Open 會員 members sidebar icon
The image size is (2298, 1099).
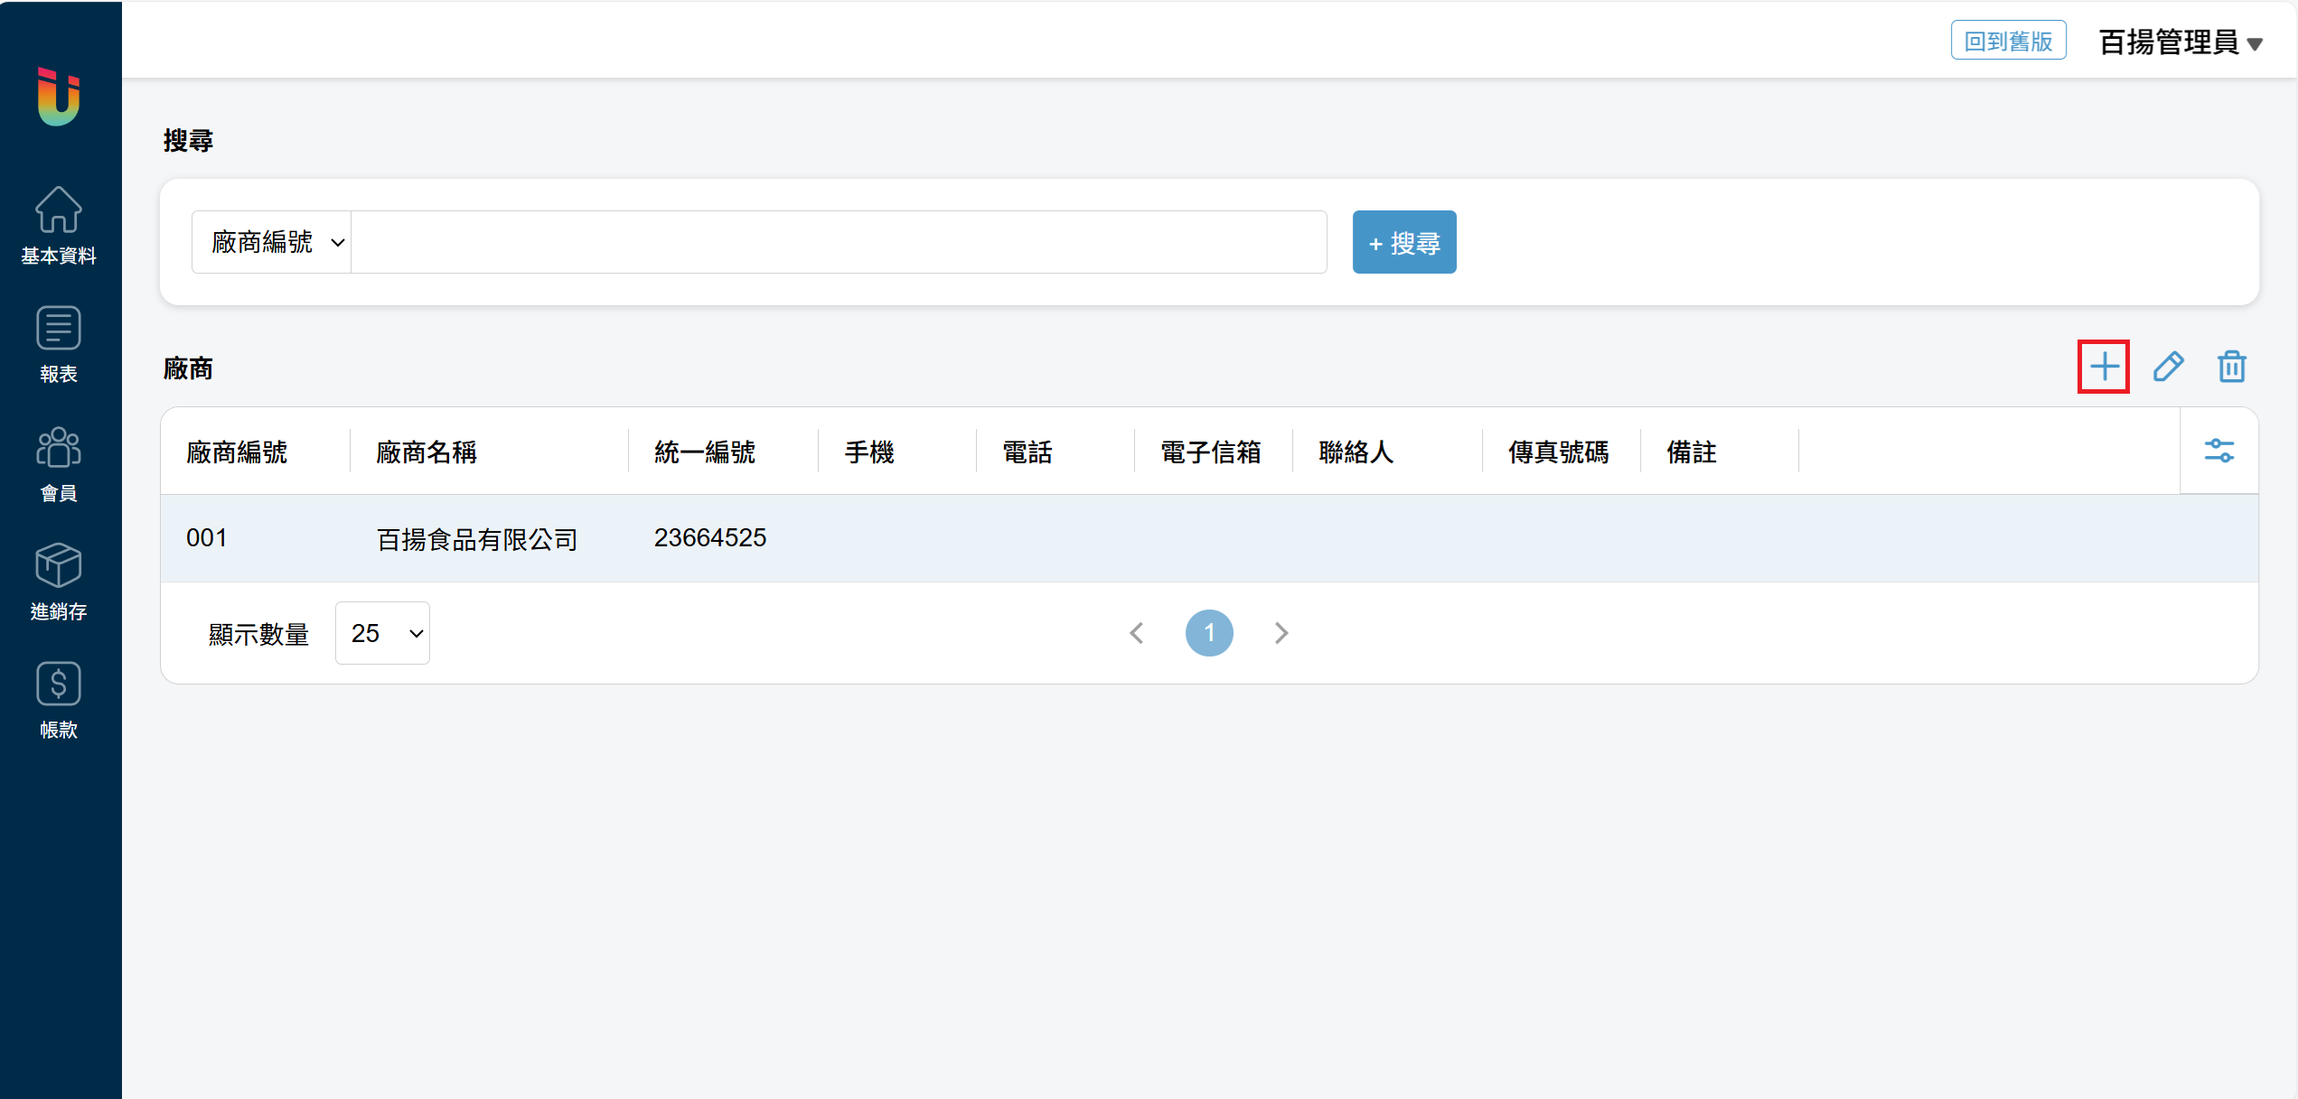pyautogui.click(x=59, y=462)
